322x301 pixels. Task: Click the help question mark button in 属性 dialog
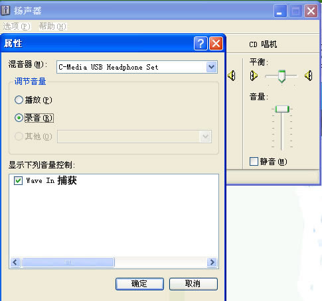(x=201, y=43)
